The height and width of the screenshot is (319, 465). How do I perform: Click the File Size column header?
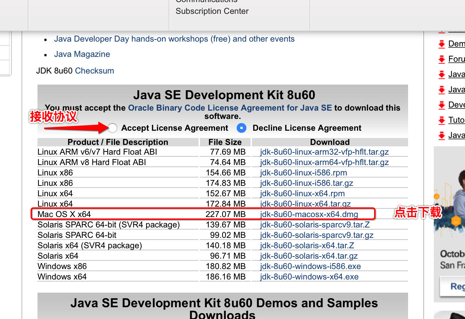coord(225,142)
